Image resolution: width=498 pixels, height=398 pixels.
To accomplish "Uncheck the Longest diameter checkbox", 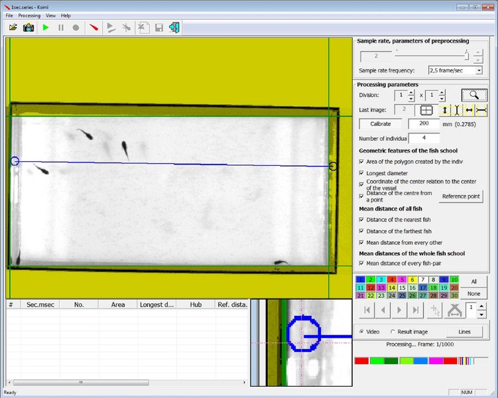I will (x=361, y=173).
